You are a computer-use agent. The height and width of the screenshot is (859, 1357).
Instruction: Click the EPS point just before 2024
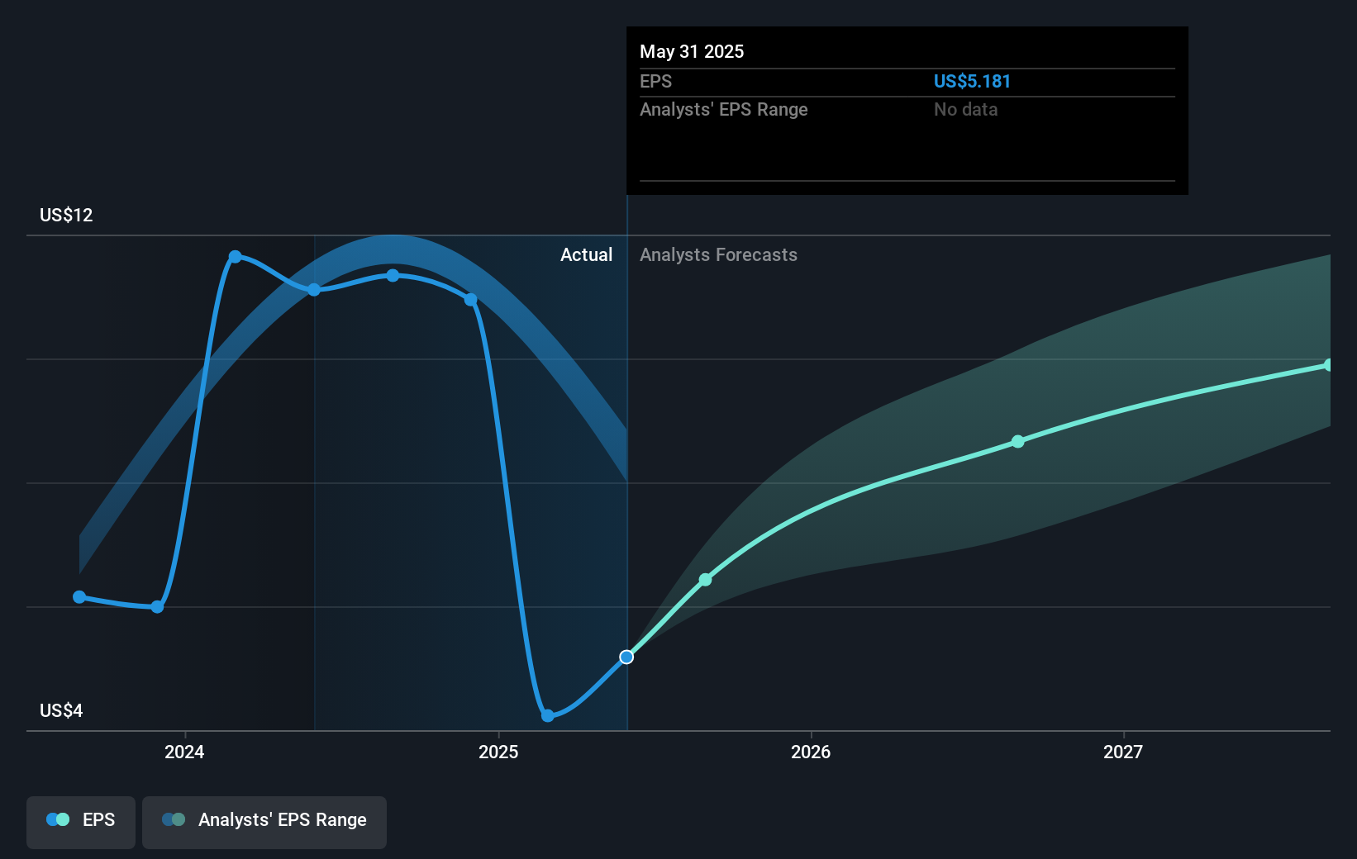pyautogui.click(x=157, y=607)
